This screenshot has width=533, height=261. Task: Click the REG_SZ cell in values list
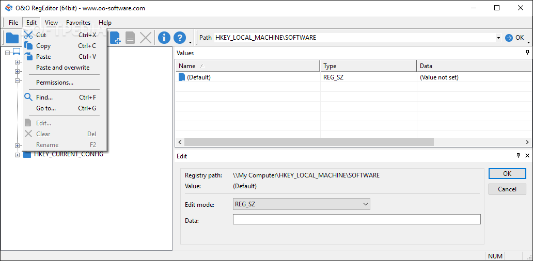pyautogui.click(x=334, y=77)
